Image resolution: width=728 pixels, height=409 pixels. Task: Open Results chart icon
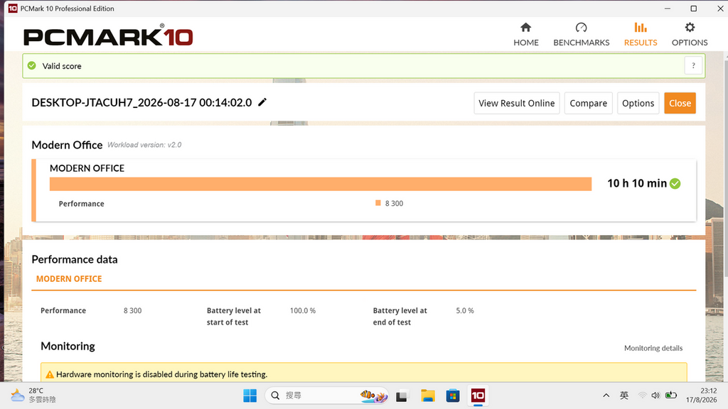tap(641, 28)
